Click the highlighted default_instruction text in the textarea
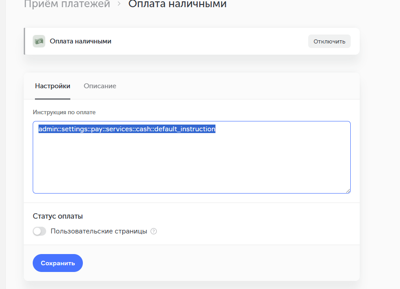 point(127,129)
